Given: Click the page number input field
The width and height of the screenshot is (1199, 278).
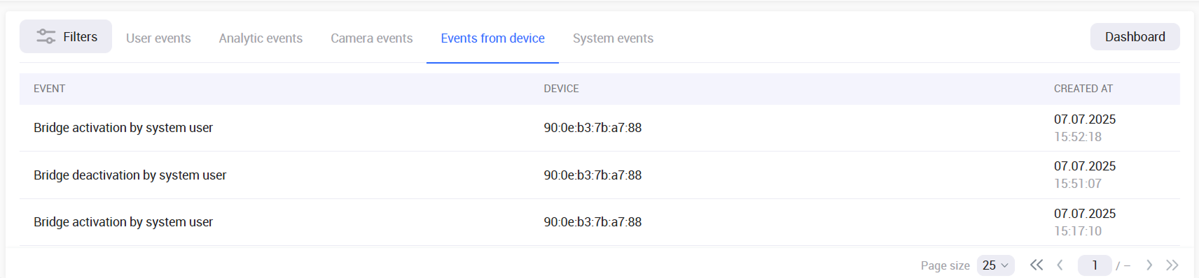Looking at the screenshot, I should pyautogui.click(x=1095, y=265).
